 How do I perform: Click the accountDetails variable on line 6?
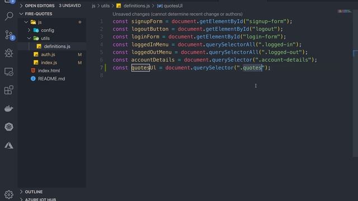153,60
